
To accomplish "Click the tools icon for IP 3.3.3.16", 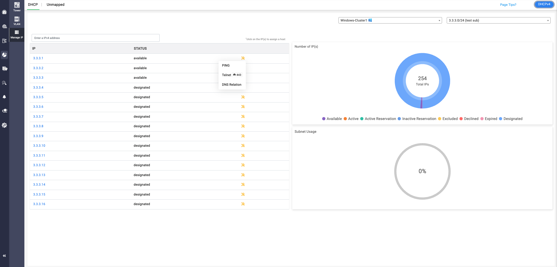I will coord(243,204).
